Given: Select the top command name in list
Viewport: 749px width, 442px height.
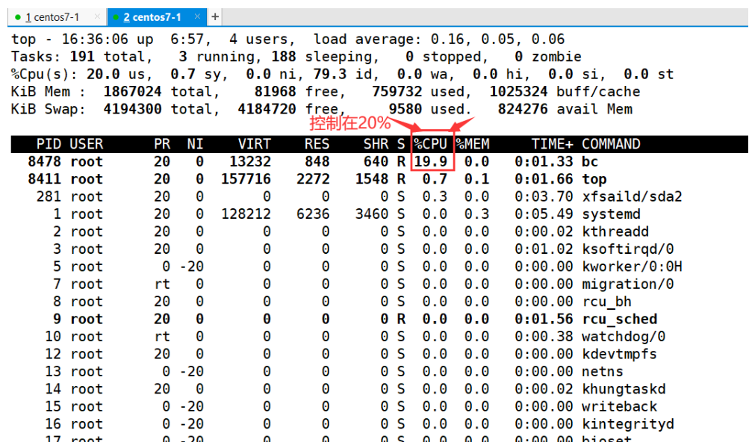Looking at the screenshot, I should pos(594,179).
